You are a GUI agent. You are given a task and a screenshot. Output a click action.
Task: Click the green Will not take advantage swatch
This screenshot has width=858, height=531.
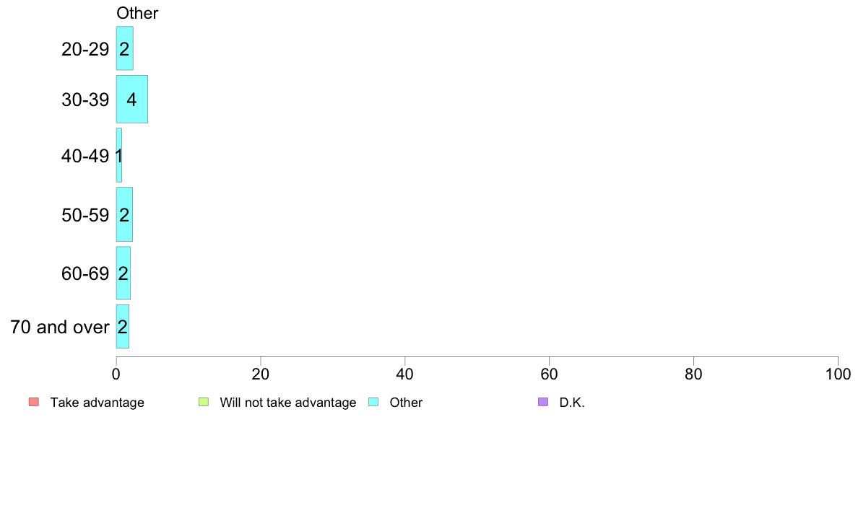click(x=204, y=402)
